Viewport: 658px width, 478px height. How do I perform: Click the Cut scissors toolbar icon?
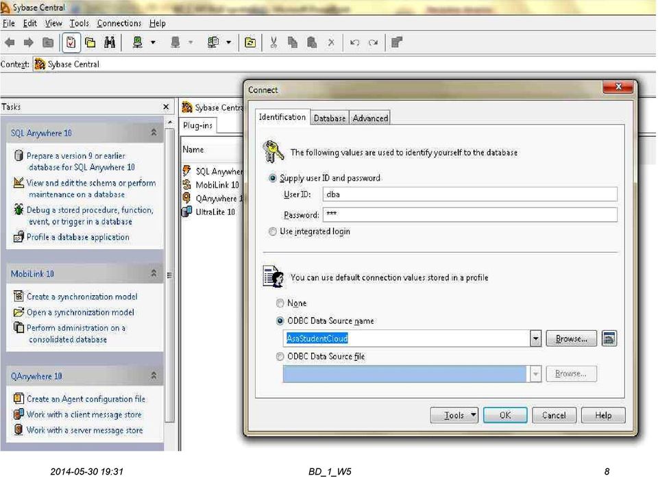(274, 42)
